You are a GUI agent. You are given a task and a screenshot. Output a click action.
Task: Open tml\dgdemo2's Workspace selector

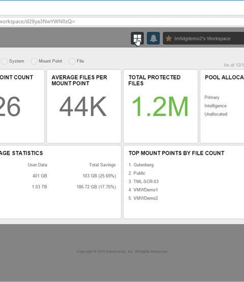pos(203,38)
